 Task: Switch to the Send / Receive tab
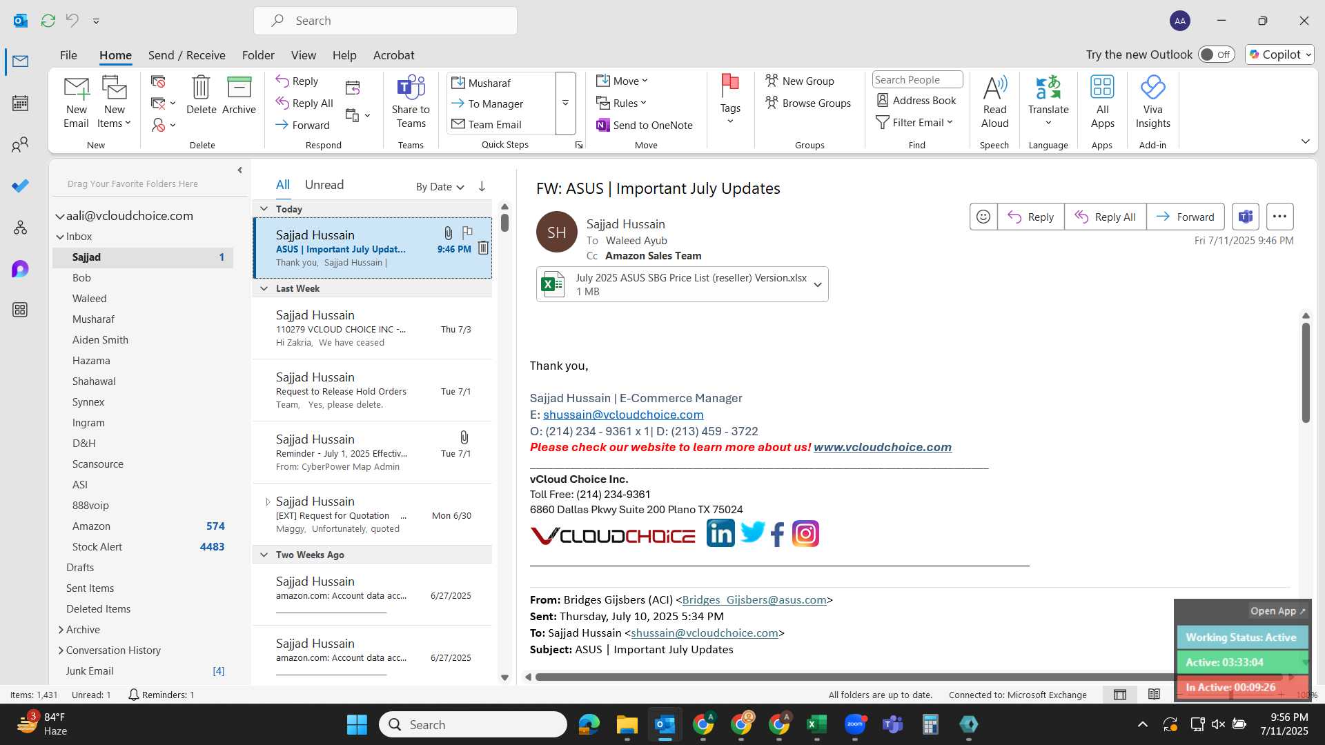click(186, 55)
